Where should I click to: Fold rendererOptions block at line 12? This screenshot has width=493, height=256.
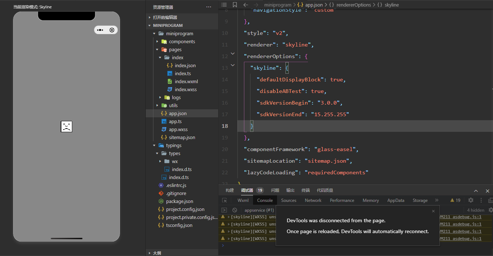(233, 54)
